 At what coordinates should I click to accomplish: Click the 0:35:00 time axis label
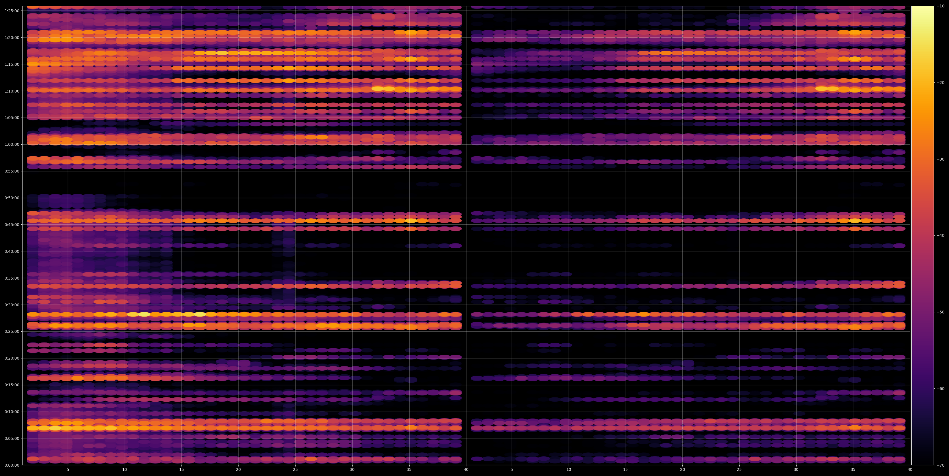point(12,278)
